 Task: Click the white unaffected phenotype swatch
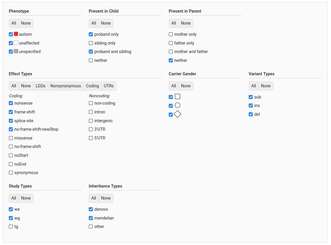(16, 43)
